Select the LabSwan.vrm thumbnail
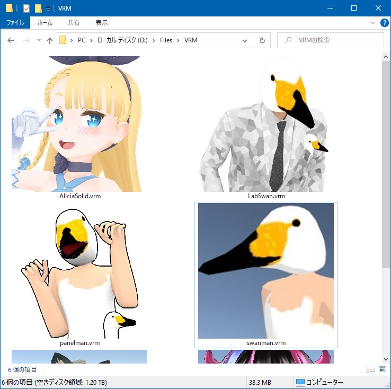The width and height of the screenshot is (391, 389). [x=264, y=124]
